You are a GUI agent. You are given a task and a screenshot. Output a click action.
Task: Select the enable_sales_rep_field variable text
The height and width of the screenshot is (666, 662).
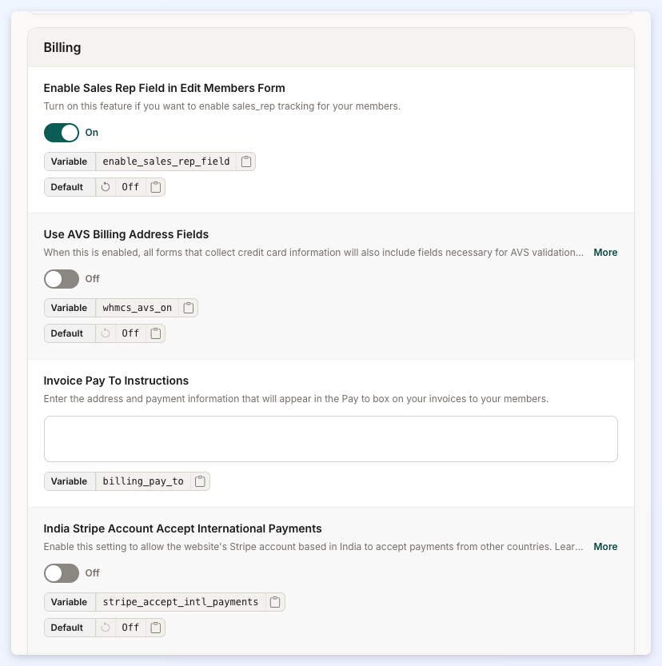point(166,162)
